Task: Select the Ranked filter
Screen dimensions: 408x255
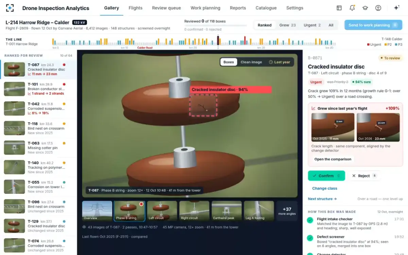Action: (265, 25)
